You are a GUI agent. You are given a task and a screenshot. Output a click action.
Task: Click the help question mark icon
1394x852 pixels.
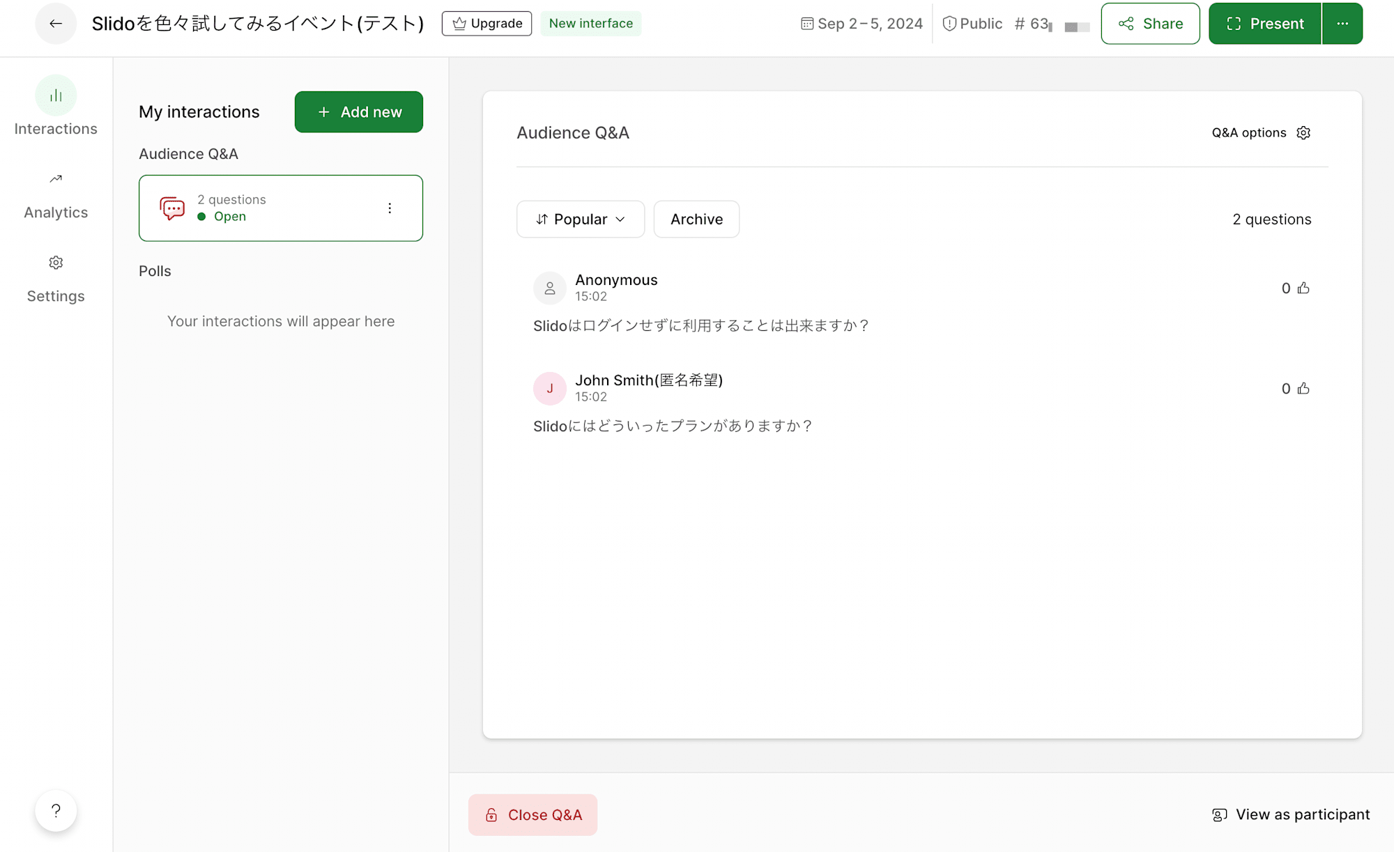point(55,811)
